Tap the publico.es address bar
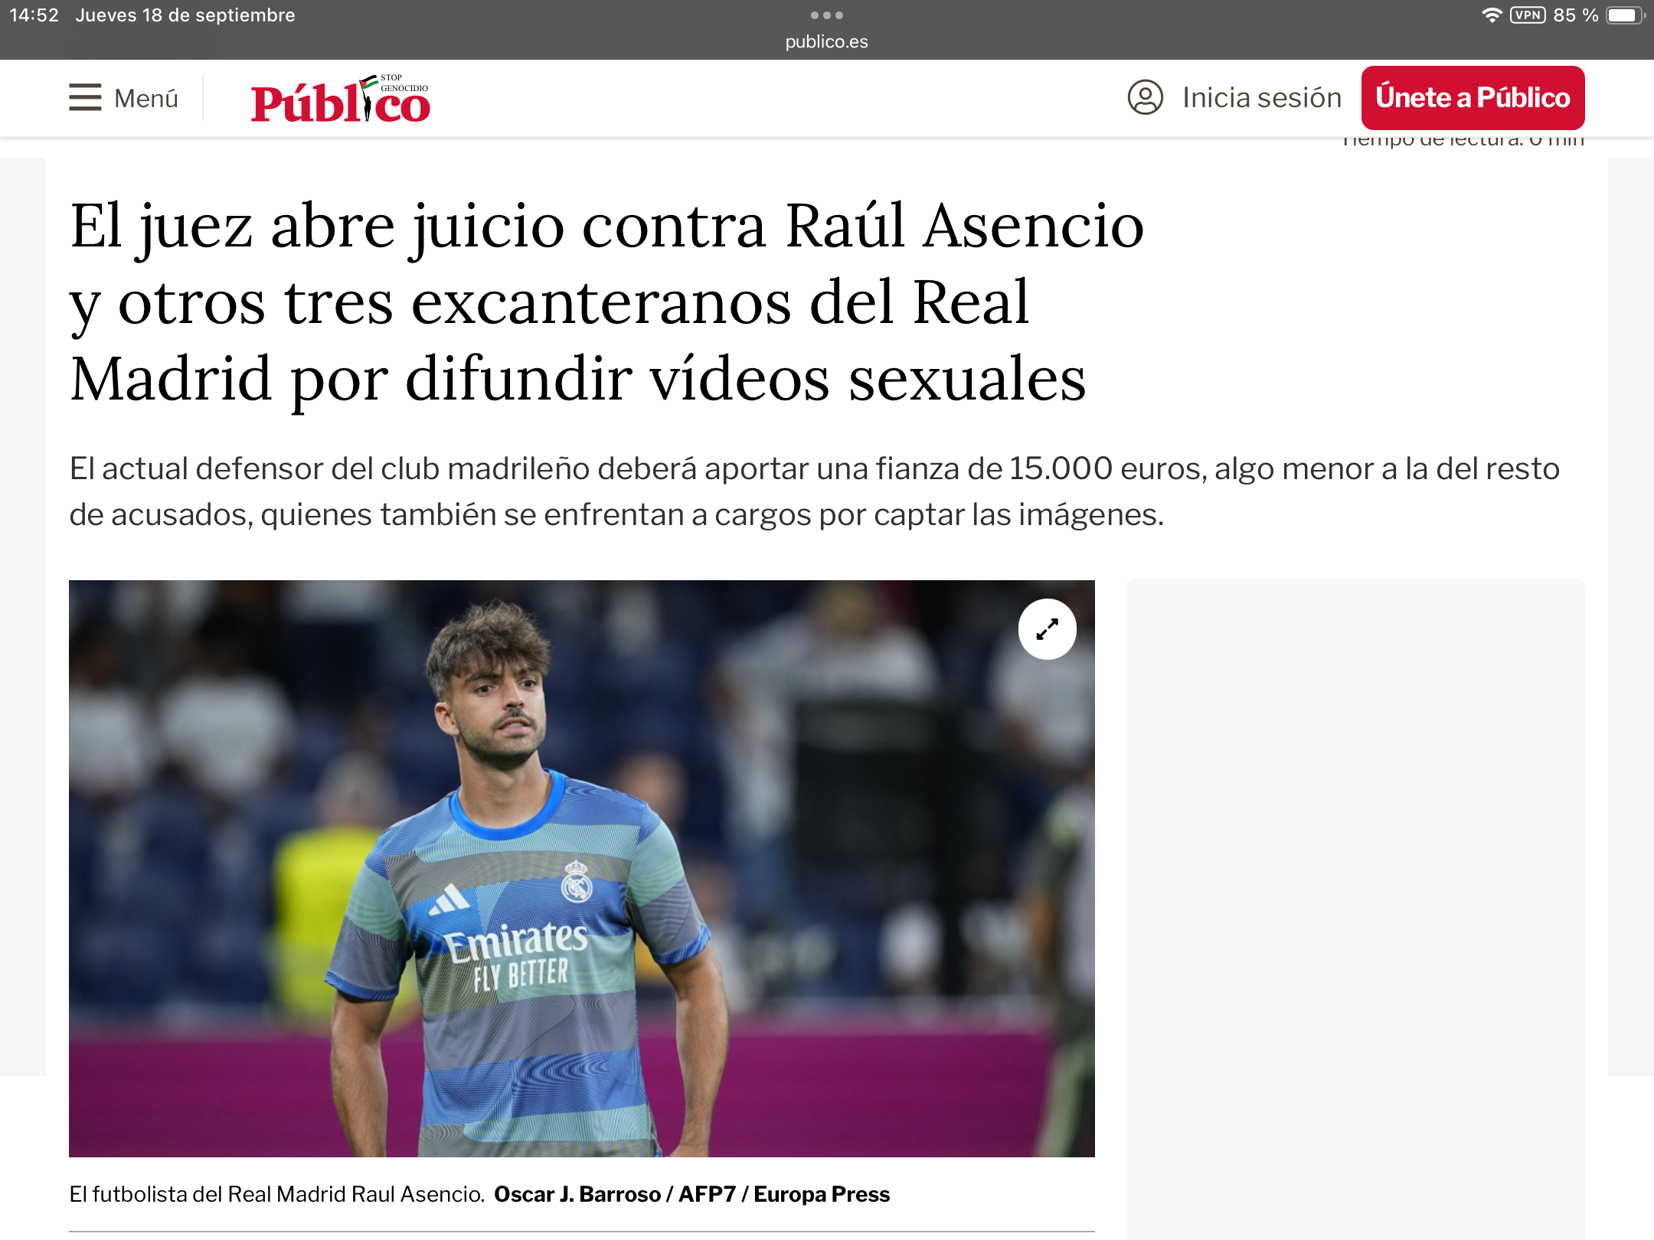The image size is (1654, 1240). point(827,42)
